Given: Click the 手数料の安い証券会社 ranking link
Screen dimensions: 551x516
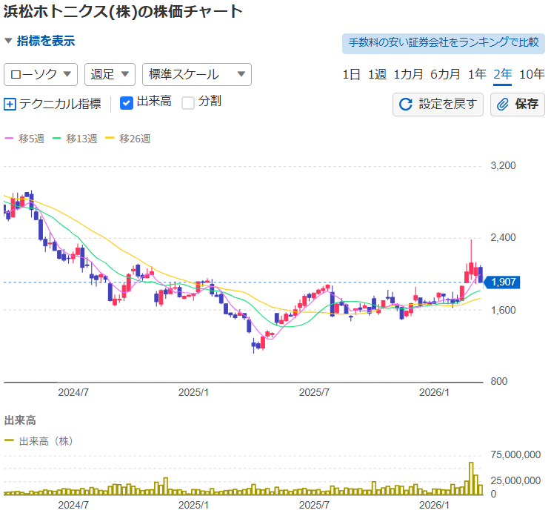Looking at the screenshot, I should 443,42.
